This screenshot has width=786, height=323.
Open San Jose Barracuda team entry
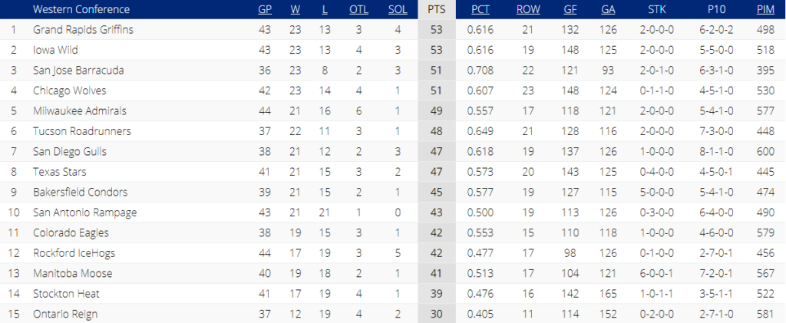(78, 70)
